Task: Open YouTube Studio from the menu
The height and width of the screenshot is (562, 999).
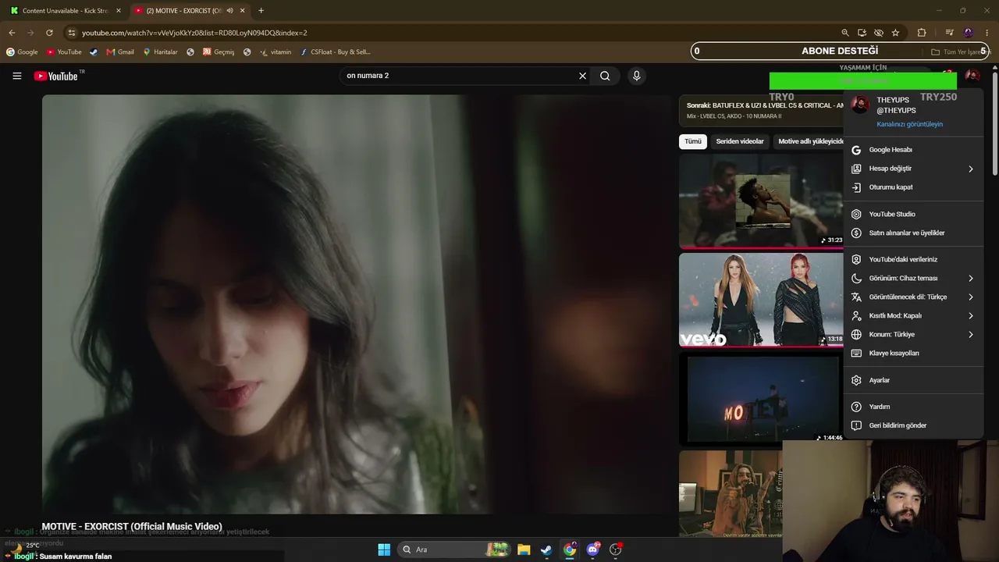Action: point(913,214)
